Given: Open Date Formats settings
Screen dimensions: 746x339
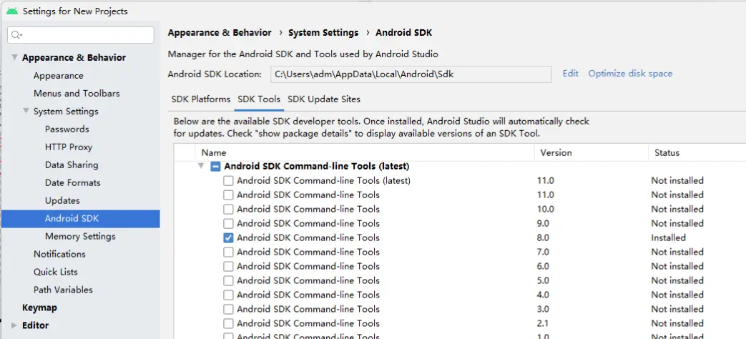Looking at the screenshot, I should pyautogui.click(x=73, y=183).
